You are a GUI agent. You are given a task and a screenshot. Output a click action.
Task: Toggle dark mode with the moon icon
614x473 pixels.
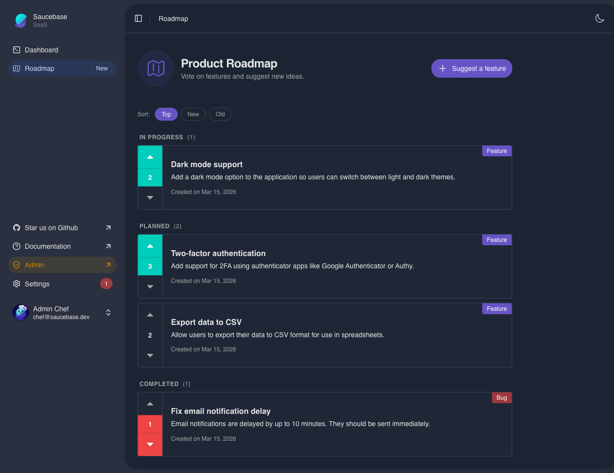pyautogui.click(x=599, y=18)
